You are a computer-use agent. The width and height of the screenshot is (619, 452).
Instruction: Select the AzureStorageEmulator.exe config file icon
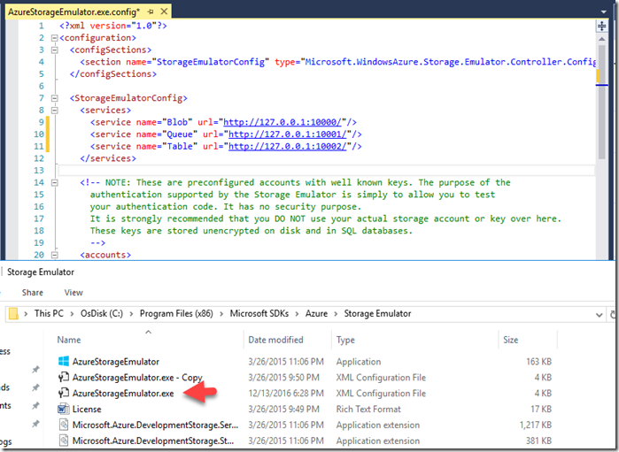click(x=64, y=394)
